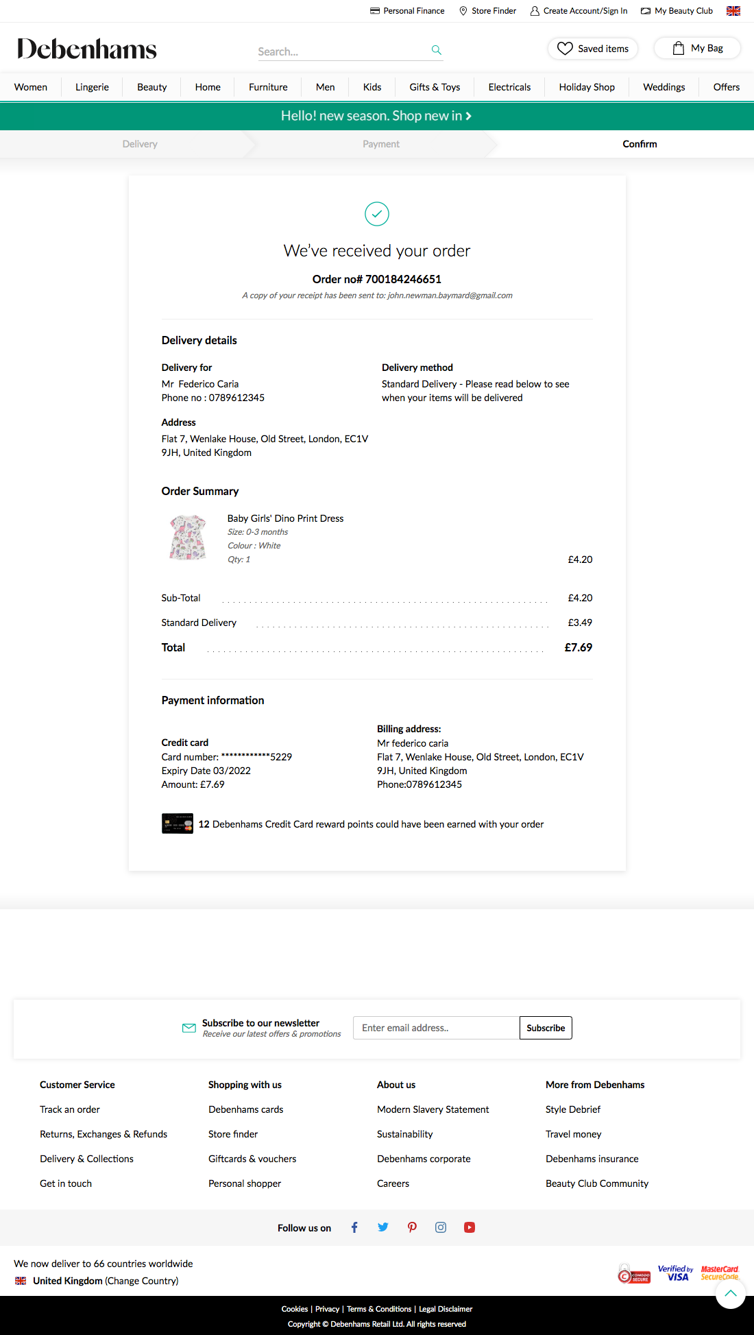754x1335 pixels.
Task: Open the Electricals navigation menu
Action: pyautogui.click(x=509, y=87)
